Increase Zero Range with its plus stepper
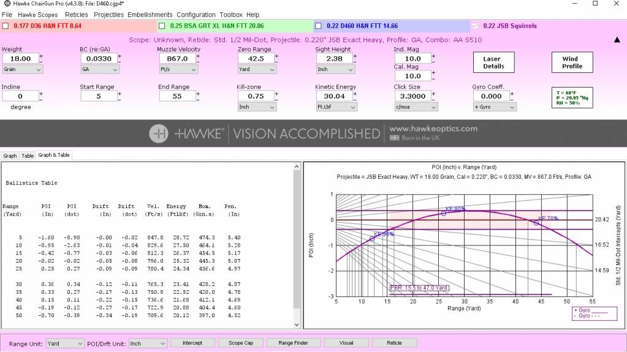The image size is (627, 352). (x=276, y=56)
